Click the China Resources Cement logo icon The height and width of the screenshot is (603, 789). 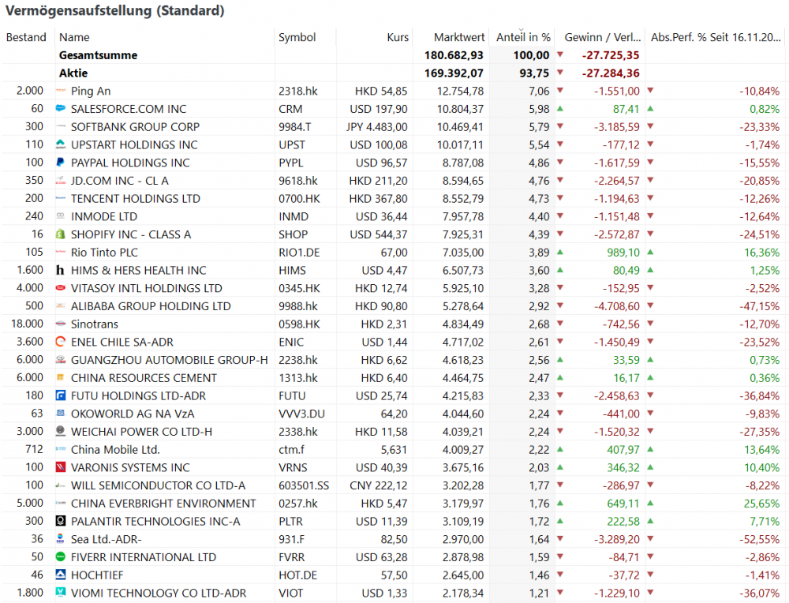coord(61,378)
